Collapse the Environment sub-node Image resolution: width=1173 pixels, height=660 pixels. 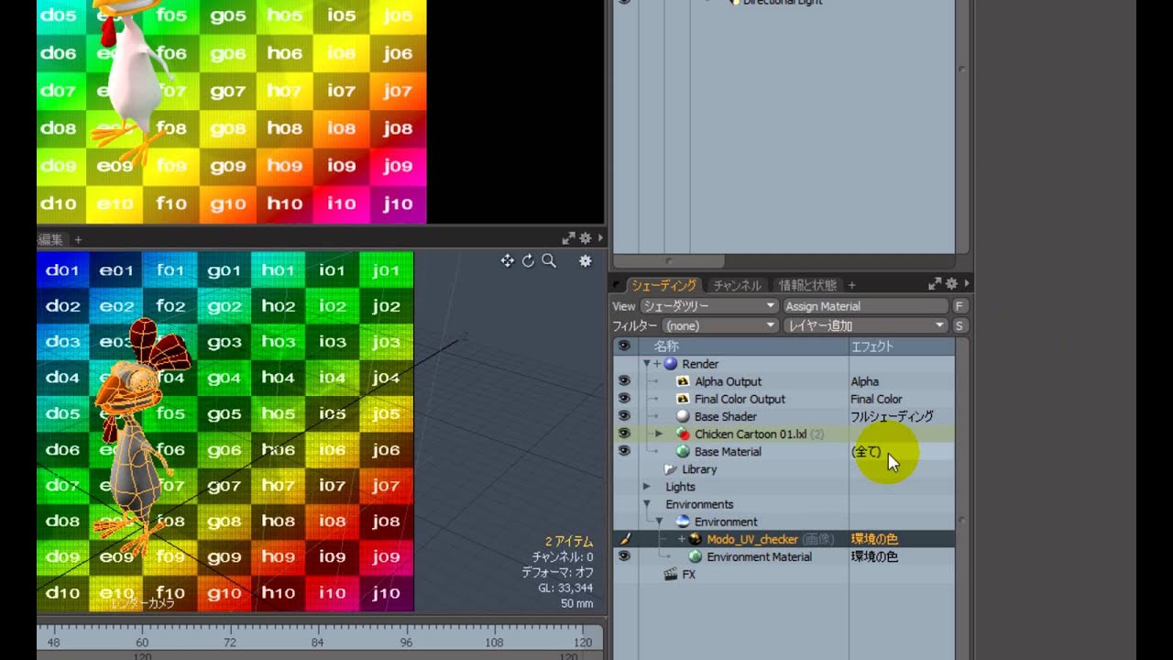pyautogui.click(x=658, y=522)
